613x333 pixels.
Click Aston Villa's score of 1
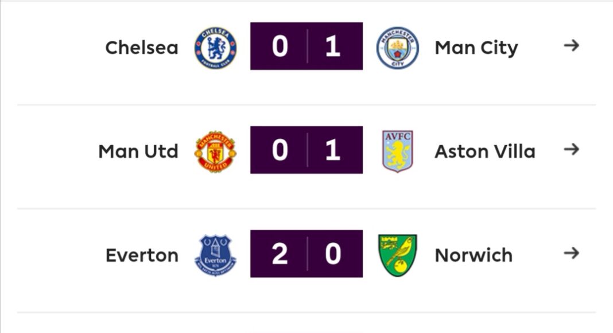(x=333, y=150)
